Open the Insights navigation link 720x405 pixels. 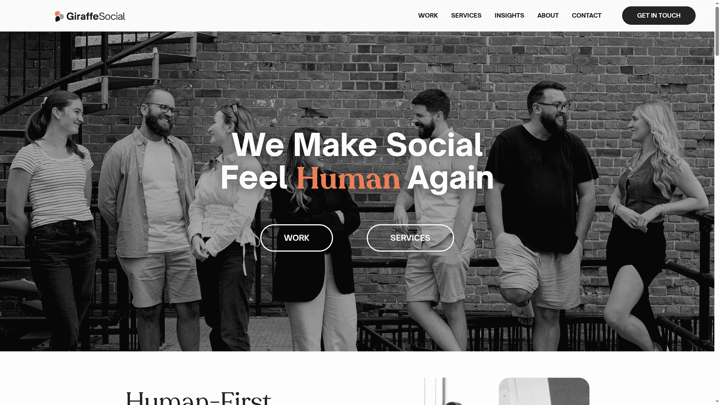509,15
